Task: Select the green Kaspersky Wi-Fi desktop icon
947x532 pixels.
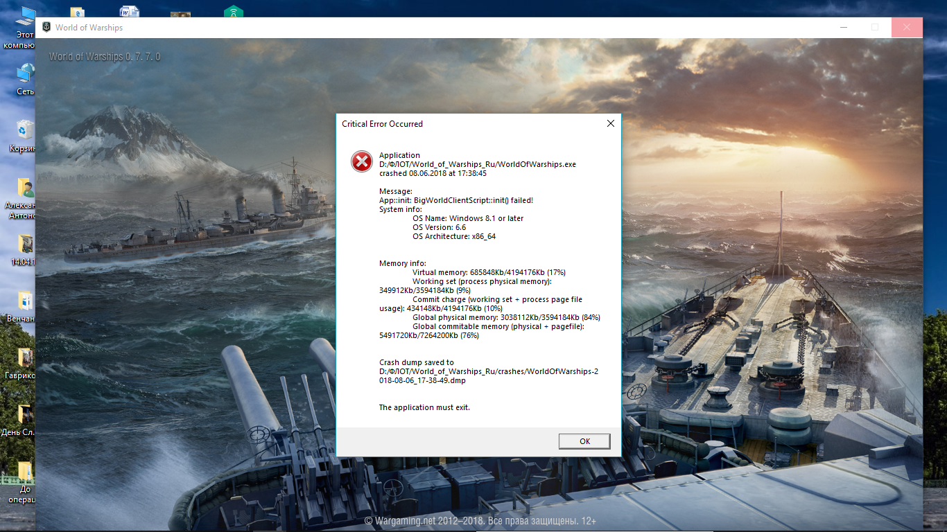Action: (234, 12)
